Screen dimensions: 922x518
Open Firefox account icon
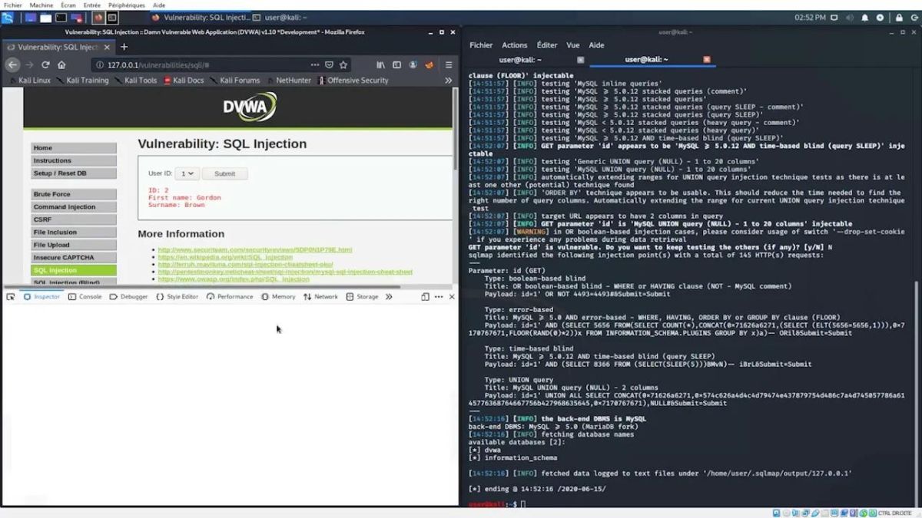coord(413,65)
